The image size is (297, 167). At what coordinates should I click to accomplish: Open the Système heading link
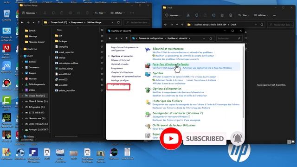158,73
